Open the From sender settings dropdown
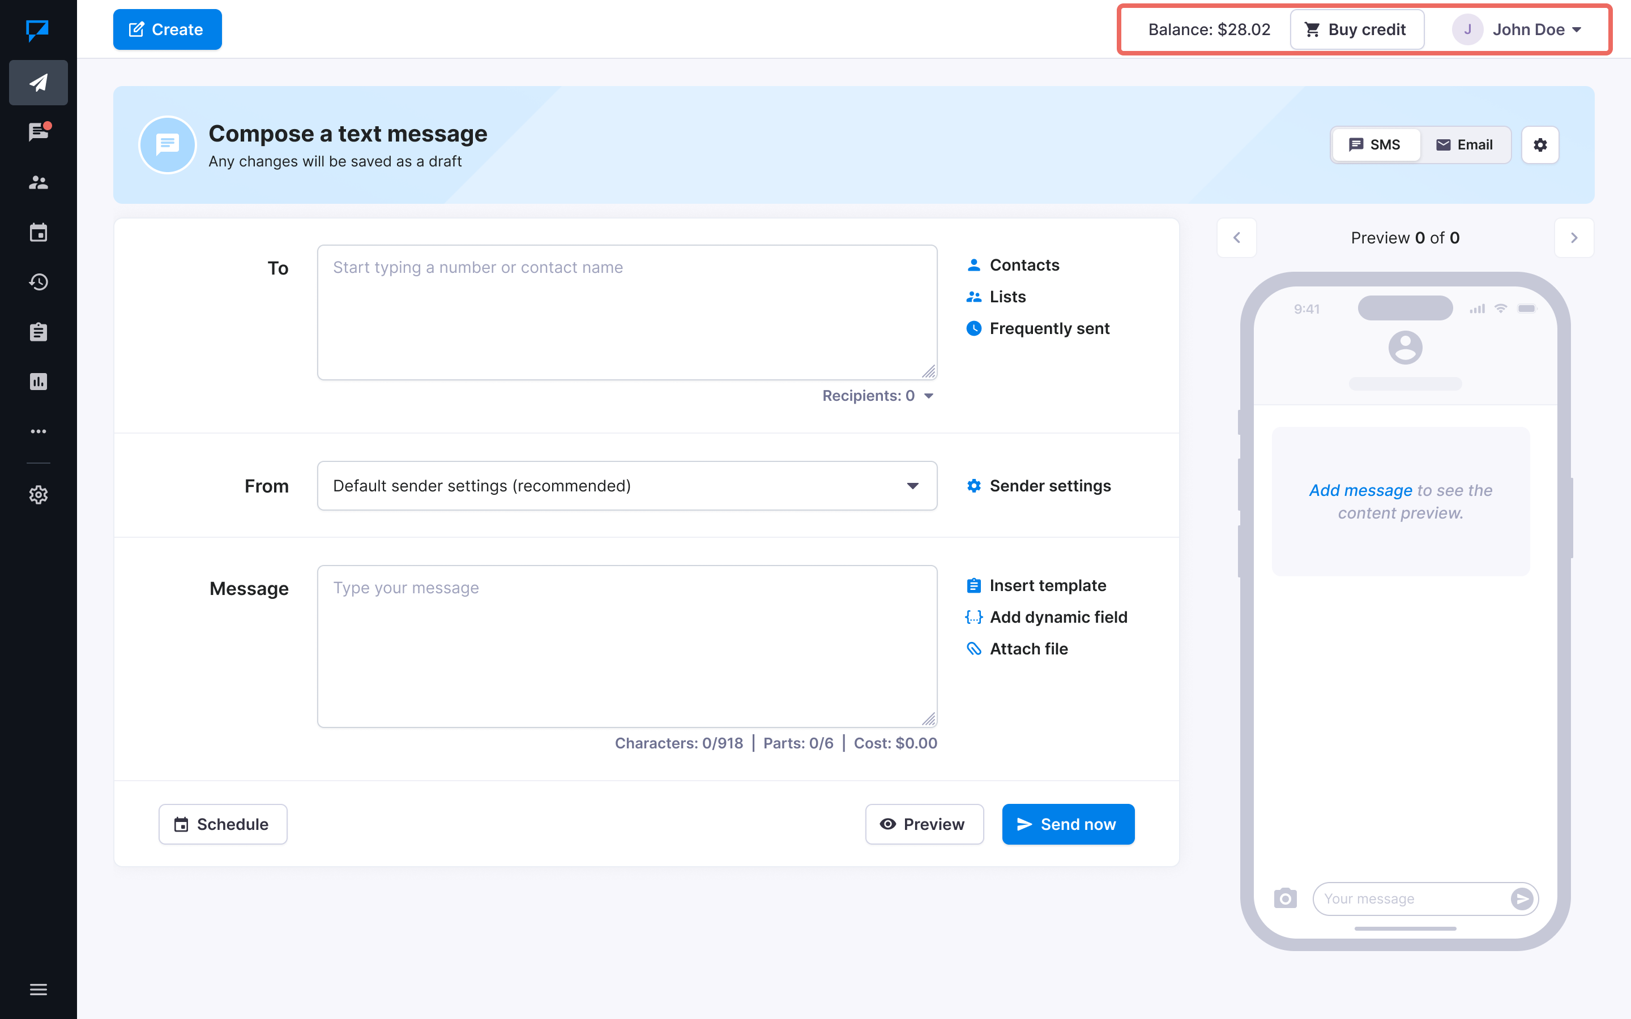The image size is (1631, 1019). (626, 486)
